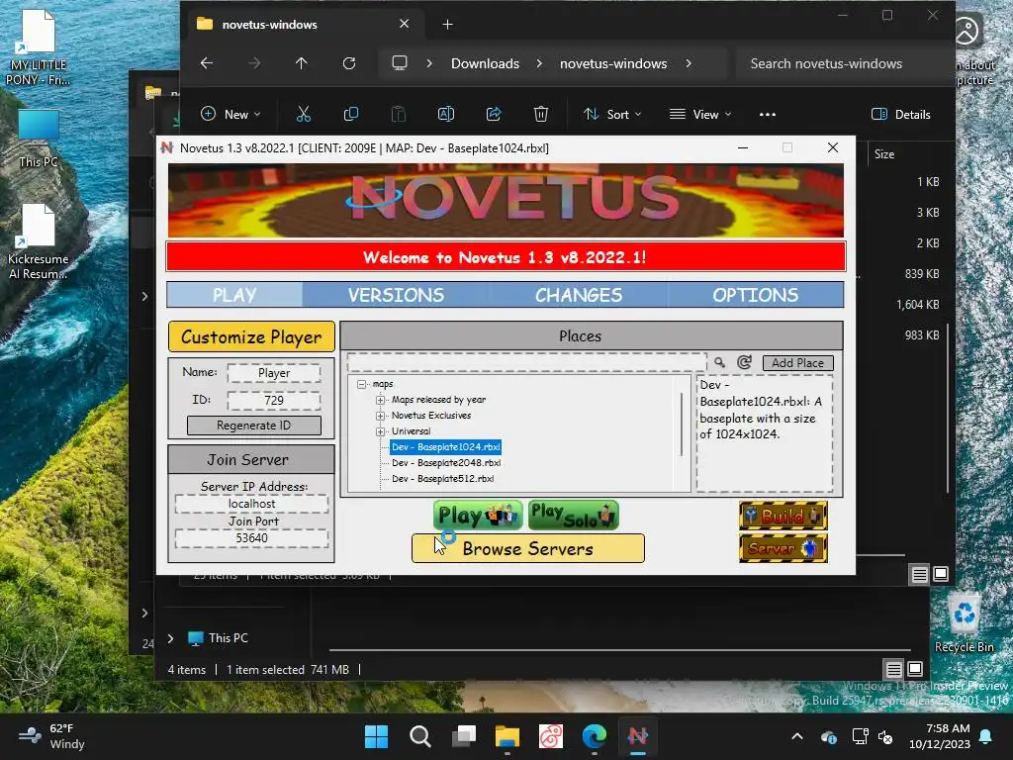Expand This PC in navigation pane
1013x760 pixels.
point(170,638)
